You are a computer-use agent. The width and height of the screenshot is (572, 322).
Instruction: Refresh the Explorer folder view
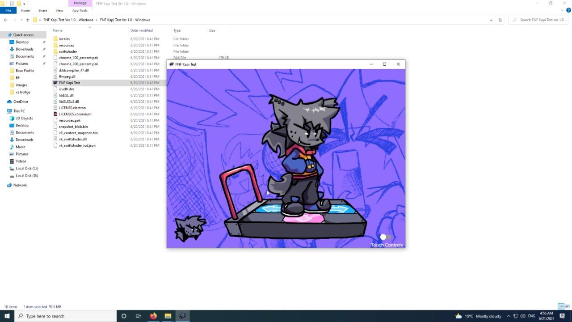(x=500, y=20)
